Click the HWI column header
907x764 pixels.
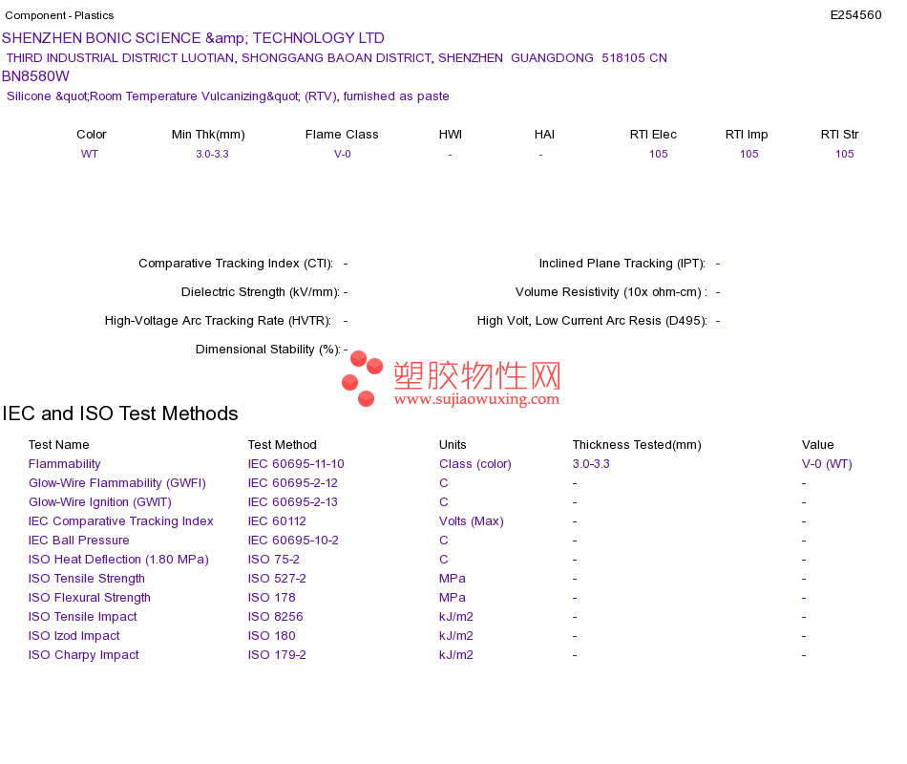point(451,135)
